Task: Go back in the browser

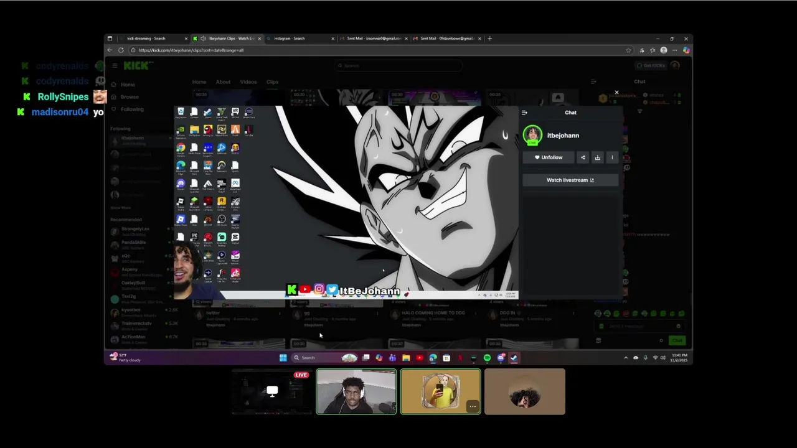Action: click(x=110, y=50)
